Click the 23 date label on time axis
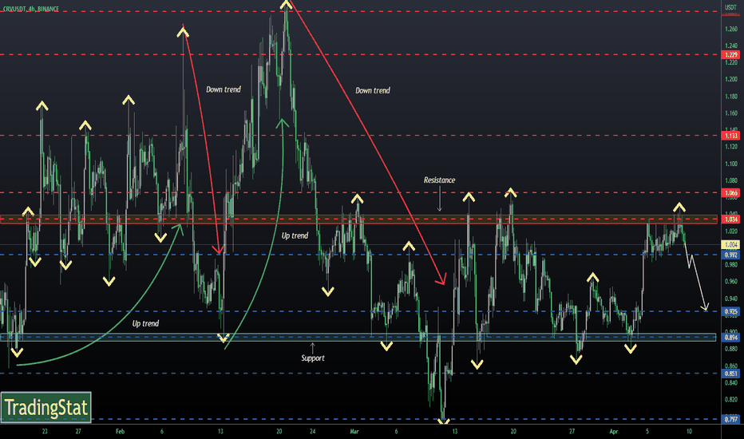The width and height of the screenshot is (744, 439). click(x=45, y=431)
